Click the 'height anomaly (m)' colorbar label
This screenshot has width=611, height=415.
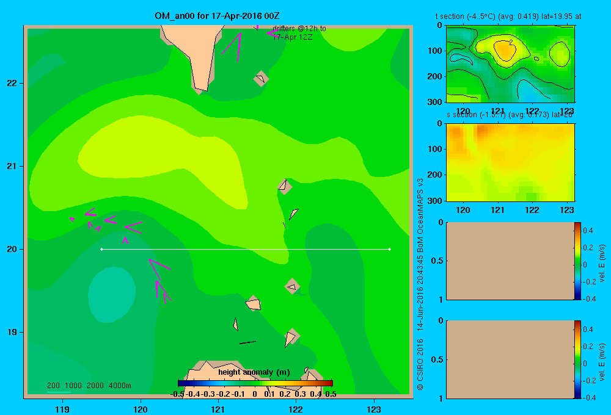pyautogui.click(x=254, y=372)
